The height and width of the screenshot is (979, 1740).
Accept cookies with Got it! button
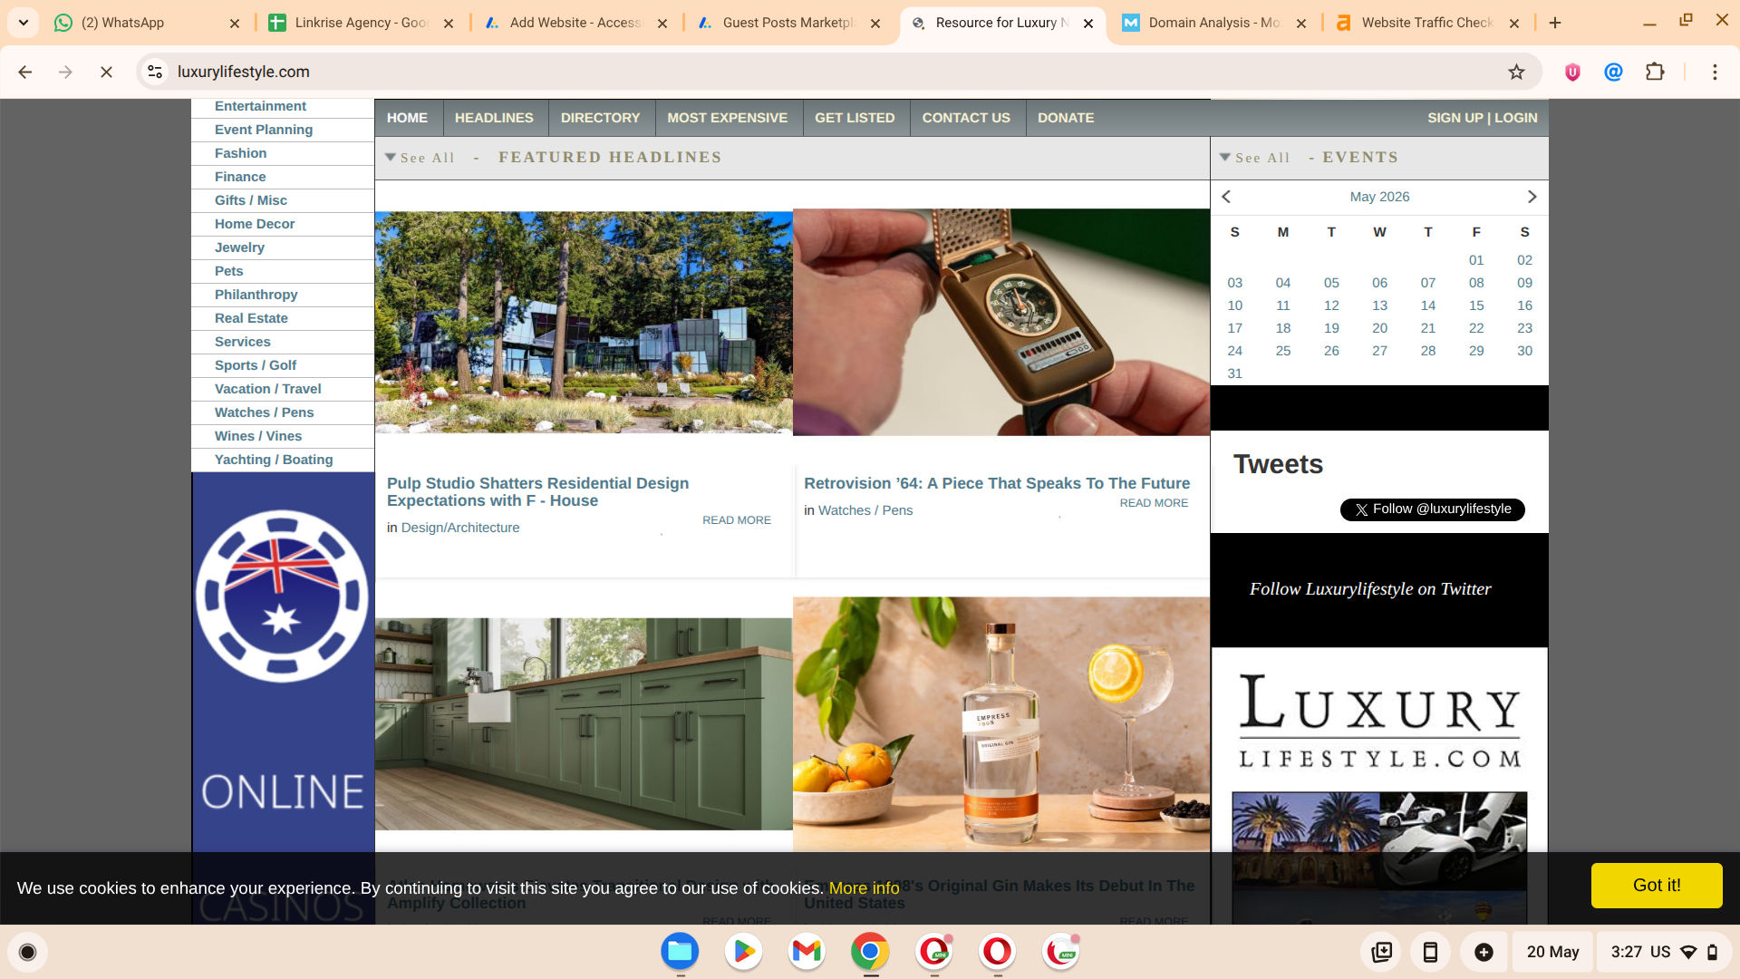tap(1657, 885)
